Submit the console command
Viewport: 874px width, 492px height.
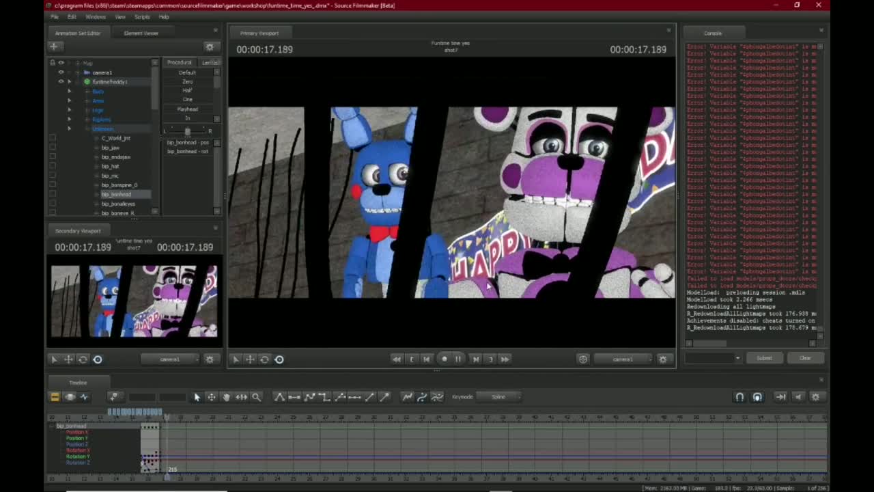point(764,358)
